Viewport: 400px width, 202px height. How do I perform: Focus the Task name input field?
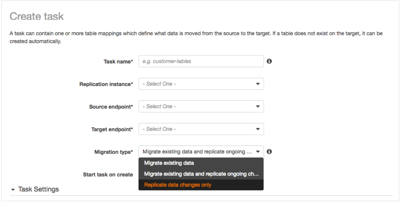point(201,61)
